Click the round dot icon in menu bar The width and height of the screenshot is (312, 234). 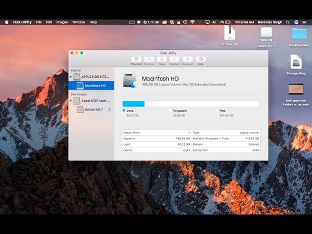[x=139, y=22]
